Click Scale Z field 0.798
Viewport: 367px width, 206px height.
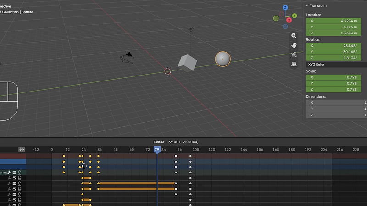point(334,89)
